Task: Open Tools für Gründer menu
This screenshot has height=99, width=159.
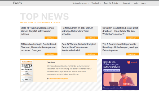Action: 112,3
